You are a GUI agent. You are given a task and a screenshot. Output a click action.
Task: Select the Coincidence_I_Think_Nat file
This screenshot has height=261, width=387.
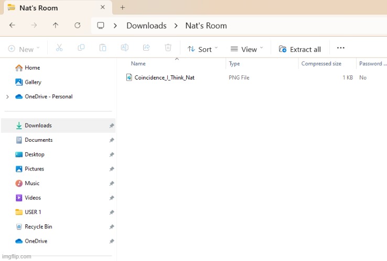coord(164,77)
